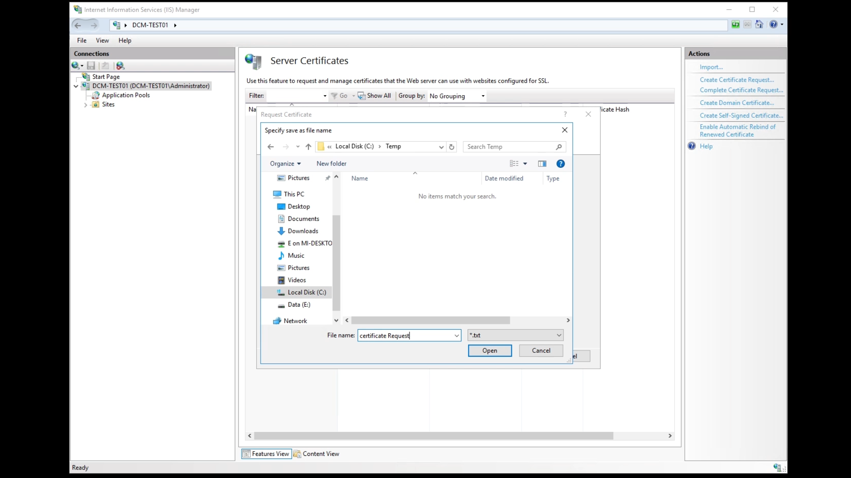Click the Up one level arrow

click(x=308, y=147)
